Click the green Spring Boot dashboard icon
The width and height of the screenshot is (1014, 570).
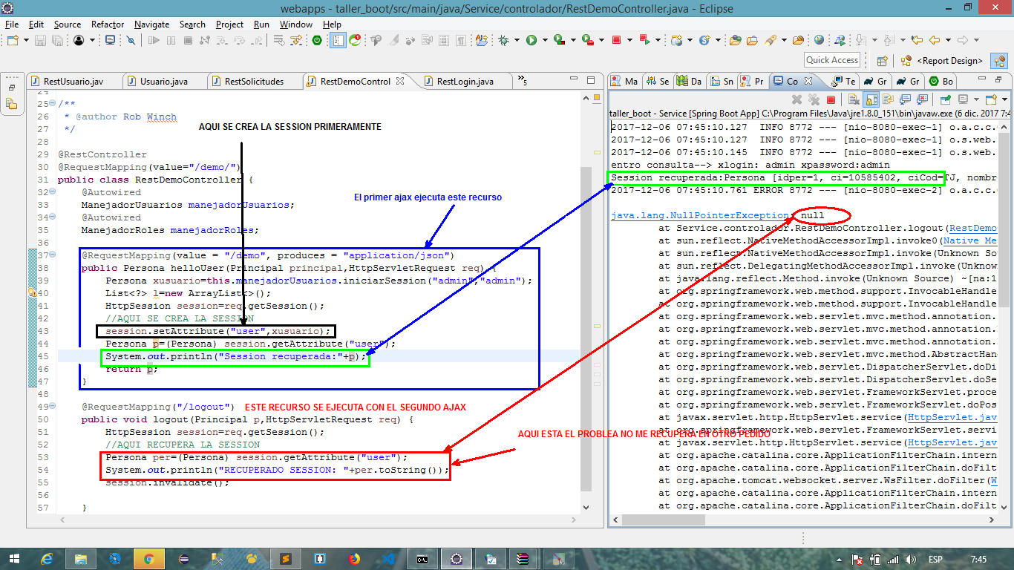317,40
